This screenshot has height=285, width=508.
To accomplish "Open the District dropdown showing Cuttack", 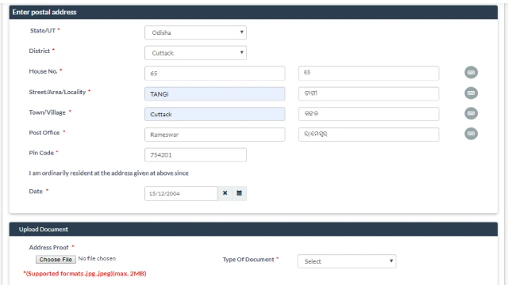I will click(x=195, y=53).
